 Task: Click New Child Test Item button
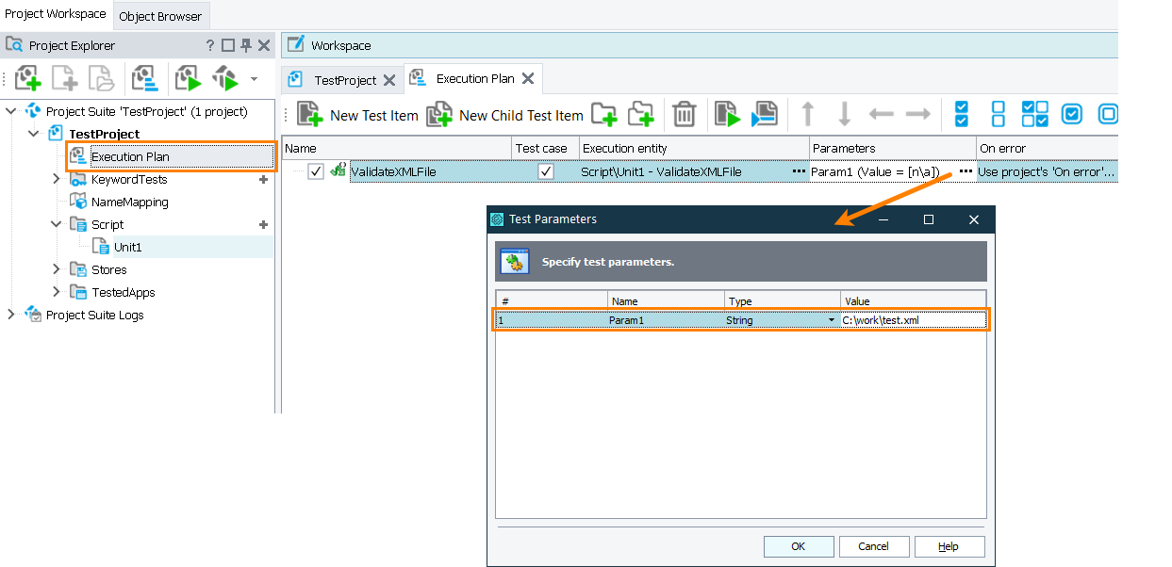pyautogui.click(x=504, y=115)
